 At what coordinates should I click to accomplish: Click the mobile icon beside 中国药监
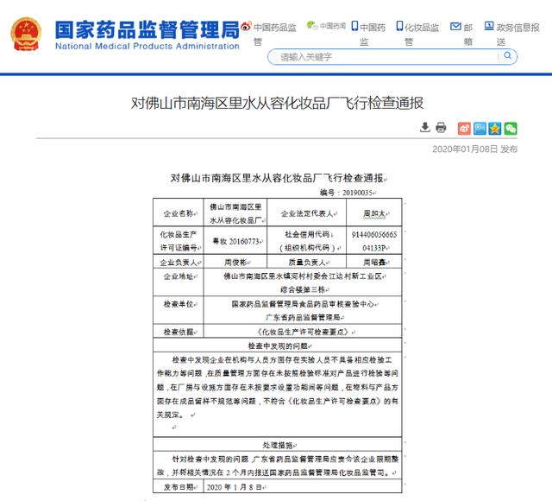pyautogui.click(x=354, y=26)
